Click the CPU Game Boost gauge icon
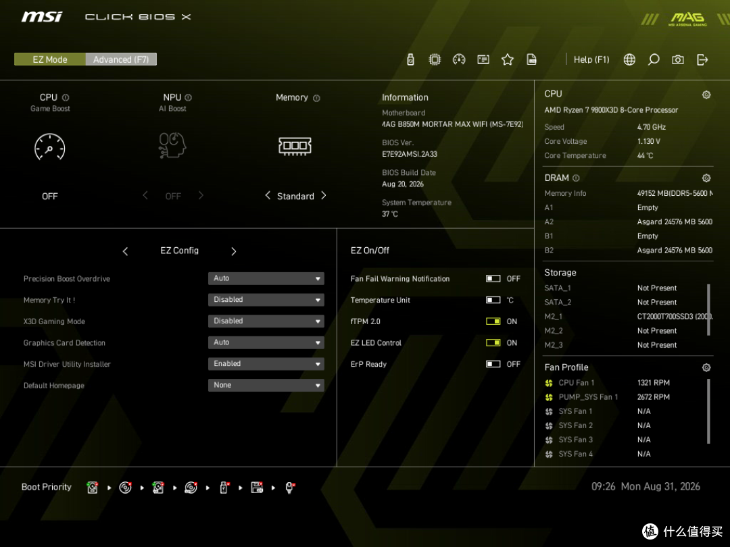Image resolution: width=730 pixels, height=547 pixels. (x=50, y=147)
